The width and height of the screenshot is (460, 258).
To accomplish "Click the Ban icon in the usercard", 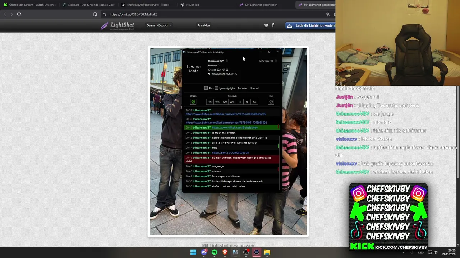I will [x=271, y=102].
